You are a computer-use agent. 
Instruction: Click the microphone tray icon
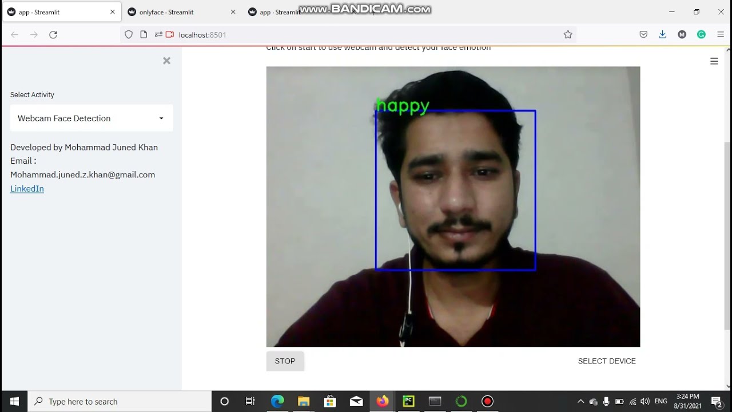pos(606,401)
